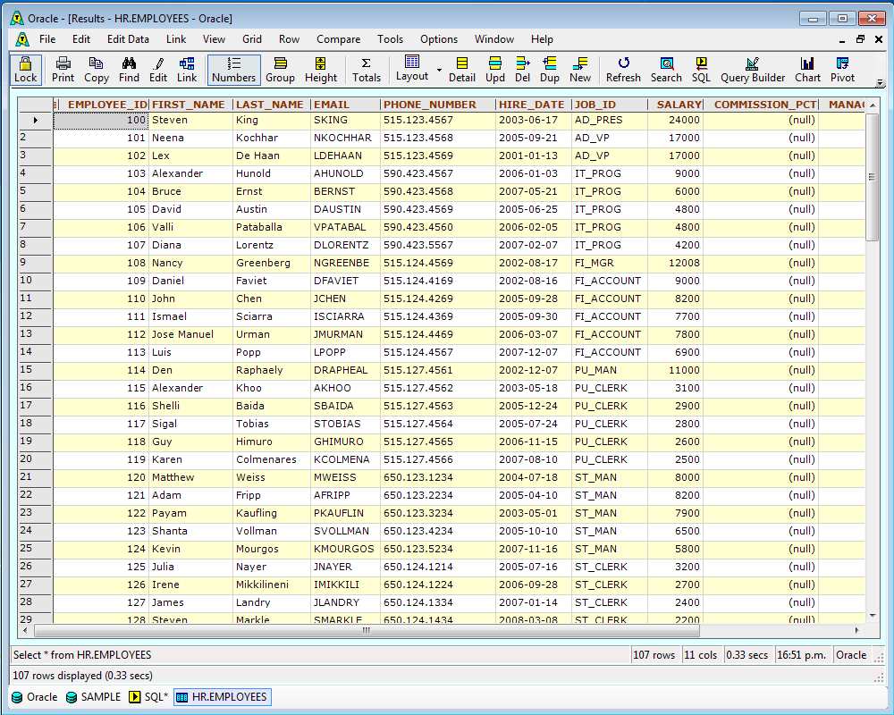Click the grid's top-left corner selector cell
The image size is (894, 715).
point(36,105)
